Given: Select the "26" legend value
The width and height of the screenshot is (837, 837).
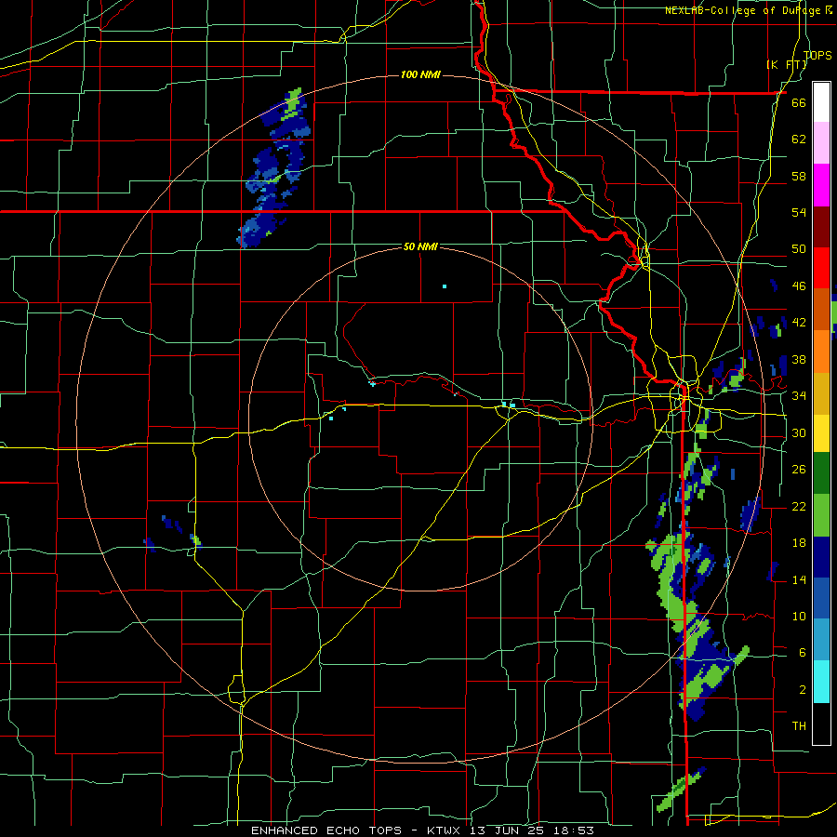Looking at the screenshot, I should (799, 470).
